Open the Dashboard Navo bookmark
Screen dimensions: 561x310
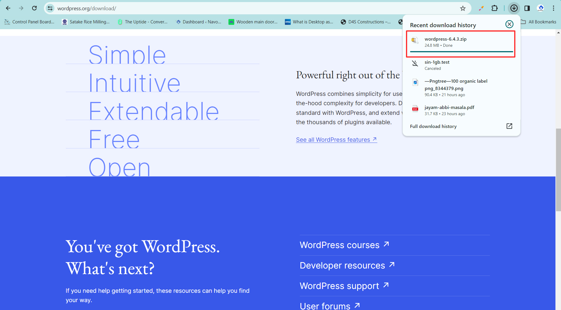pyautogui.click(x=199, y=22)
